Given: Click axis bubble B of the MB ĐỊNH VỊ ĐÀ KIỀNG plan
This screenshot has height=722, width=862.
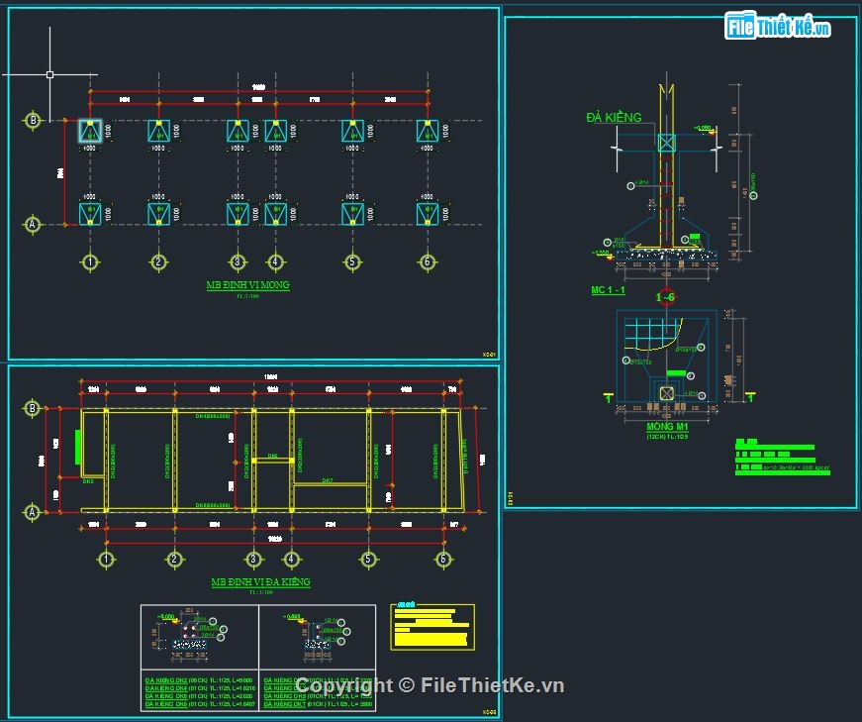Looking at the screenshot, I should (32, 408).
